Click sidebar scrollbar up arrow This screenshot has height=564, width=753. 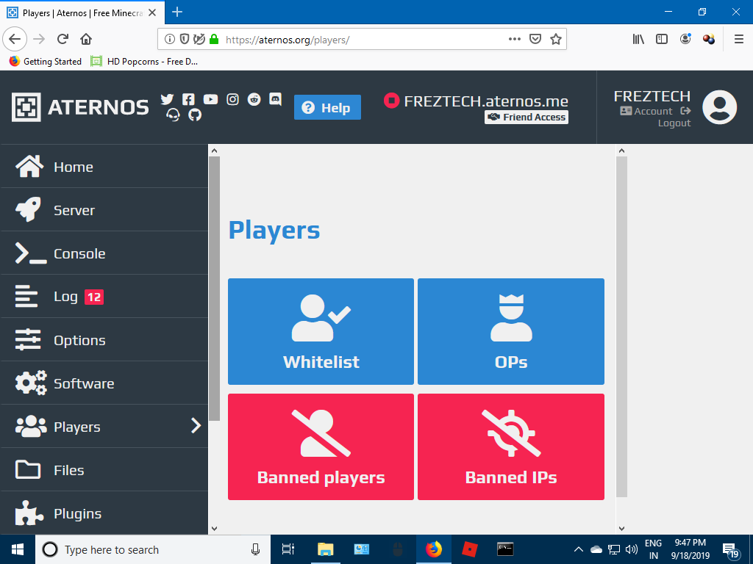(214, 151)
